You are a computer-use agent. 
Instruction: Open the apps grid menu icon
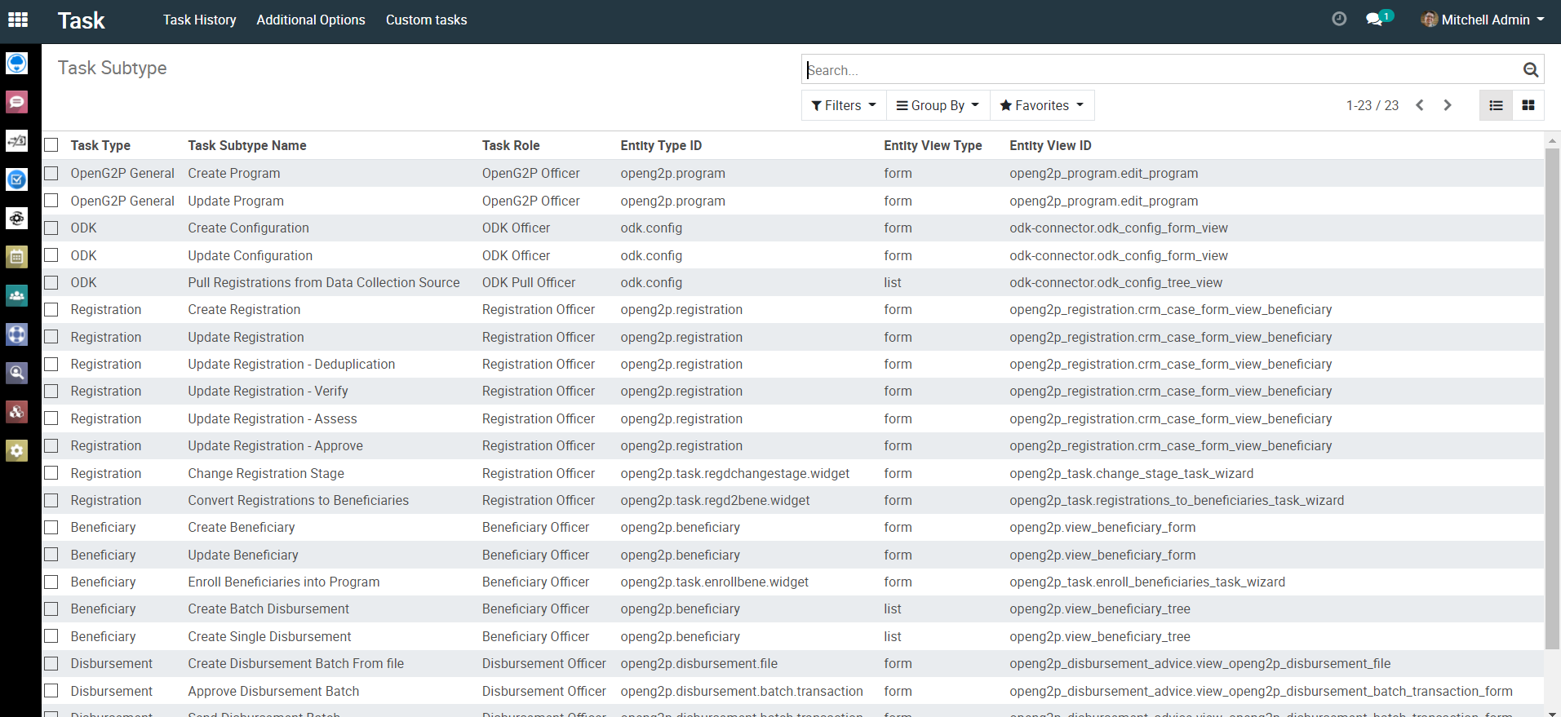(x=18, y=20)
